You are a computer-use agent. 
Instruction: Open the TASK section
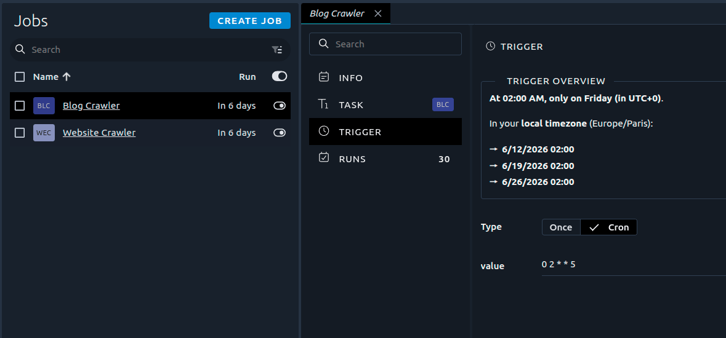pos(385,105)
